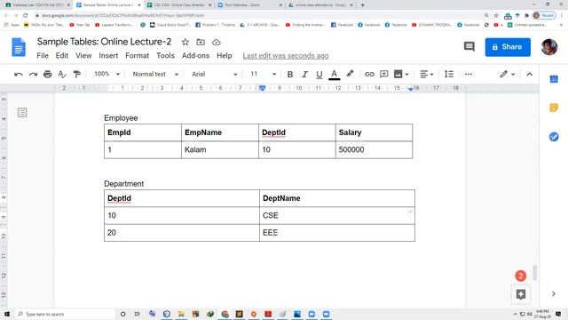The height and width of the screenshot is (320, 568).
Task: Show more toolbar options ellipsis
Action: pos(468,75)
